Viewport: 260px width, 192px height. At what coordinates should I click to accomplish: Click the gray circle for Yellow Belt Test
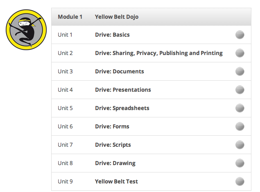click(x=240, y=181)
